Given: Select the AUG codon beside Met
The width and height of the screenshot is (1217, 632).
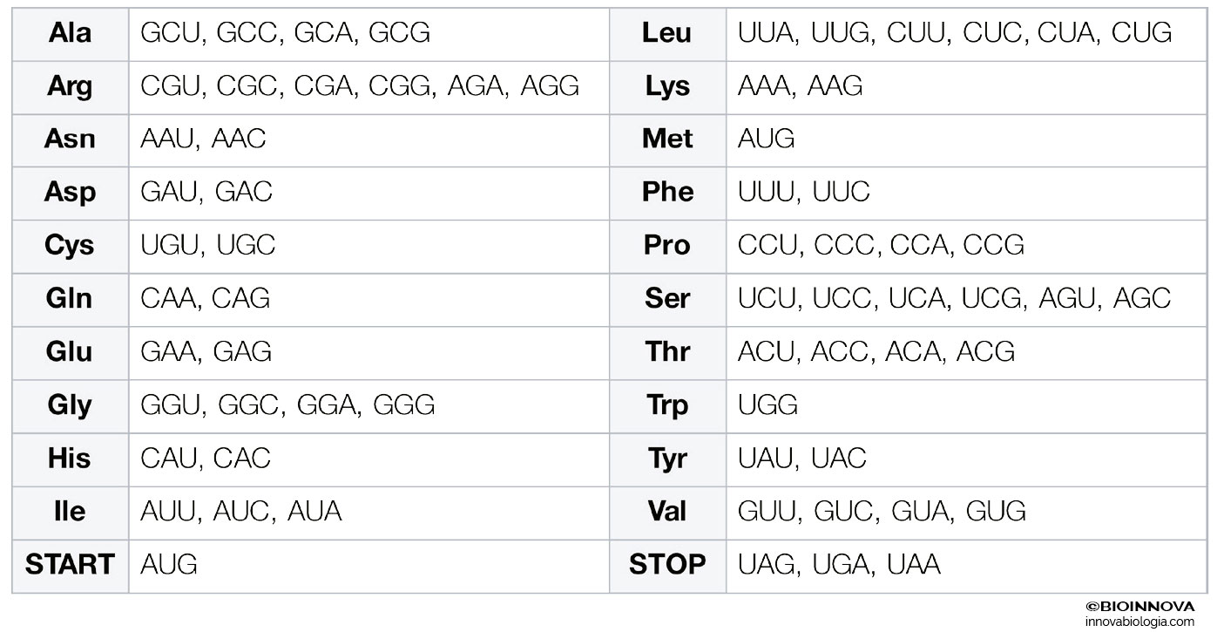Looking at the screenshot, I should coord(766,139).
